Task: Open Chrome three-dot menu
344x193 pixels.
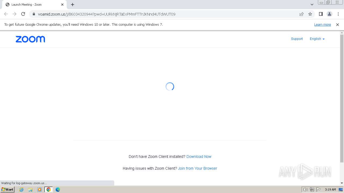Action: point(338,14)
